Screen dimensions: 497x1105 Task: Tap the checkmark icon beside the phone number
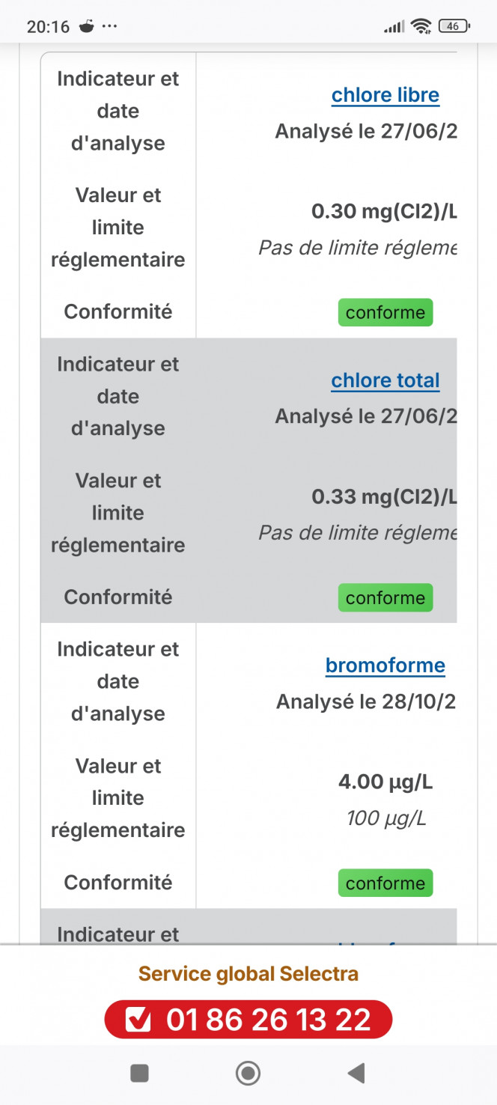coord(138,1020)
